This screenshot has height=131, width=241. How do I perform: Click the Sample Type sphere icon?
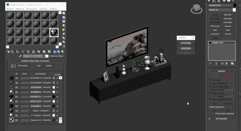(64, 13)
